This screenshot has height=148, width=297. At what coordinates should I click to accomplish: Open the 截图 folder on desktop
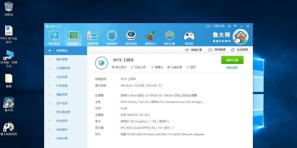pos(9,81)
